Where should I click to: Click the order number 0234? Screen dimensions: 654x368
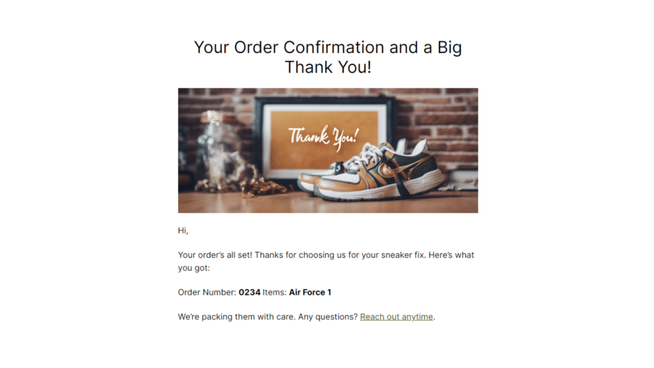click(x=249, y=293)
